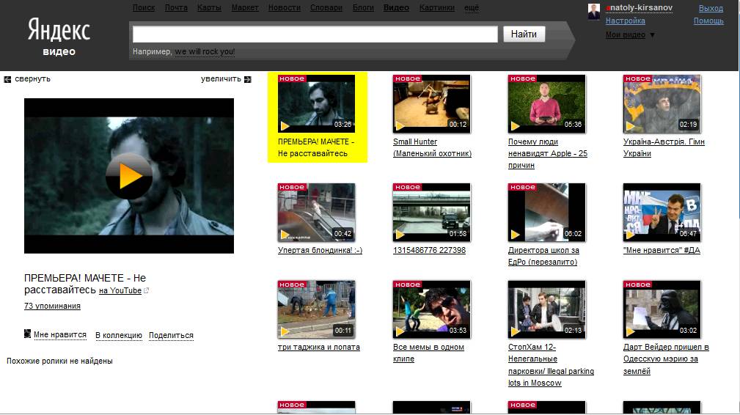Click the external link icon after на YouTube
The width and height of the screenshot is (740, 415).
(146, 290)
